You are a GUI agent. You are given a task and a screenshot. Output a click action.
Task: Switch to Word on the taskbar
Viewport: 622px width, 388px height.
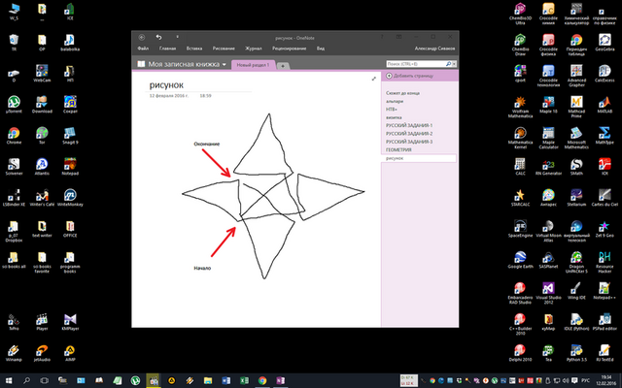click(225, 380)
